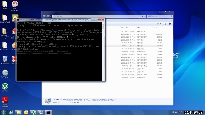Switch to the Windows Explorer taskbar button
205x115 pixels.
coord(19,112)
